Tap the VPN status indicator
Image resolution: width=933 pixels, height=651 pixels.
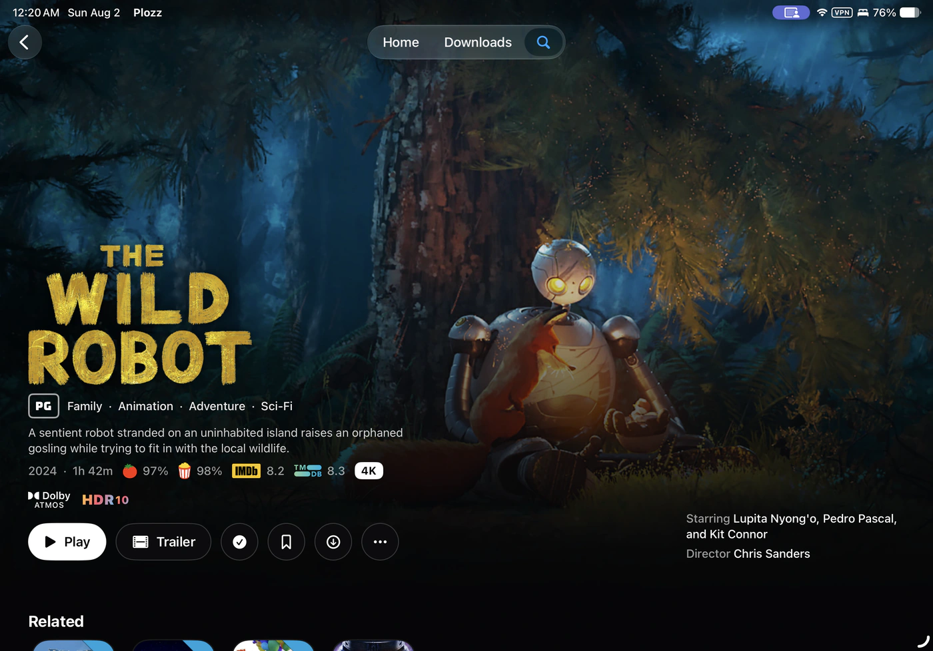coord(842,13)
